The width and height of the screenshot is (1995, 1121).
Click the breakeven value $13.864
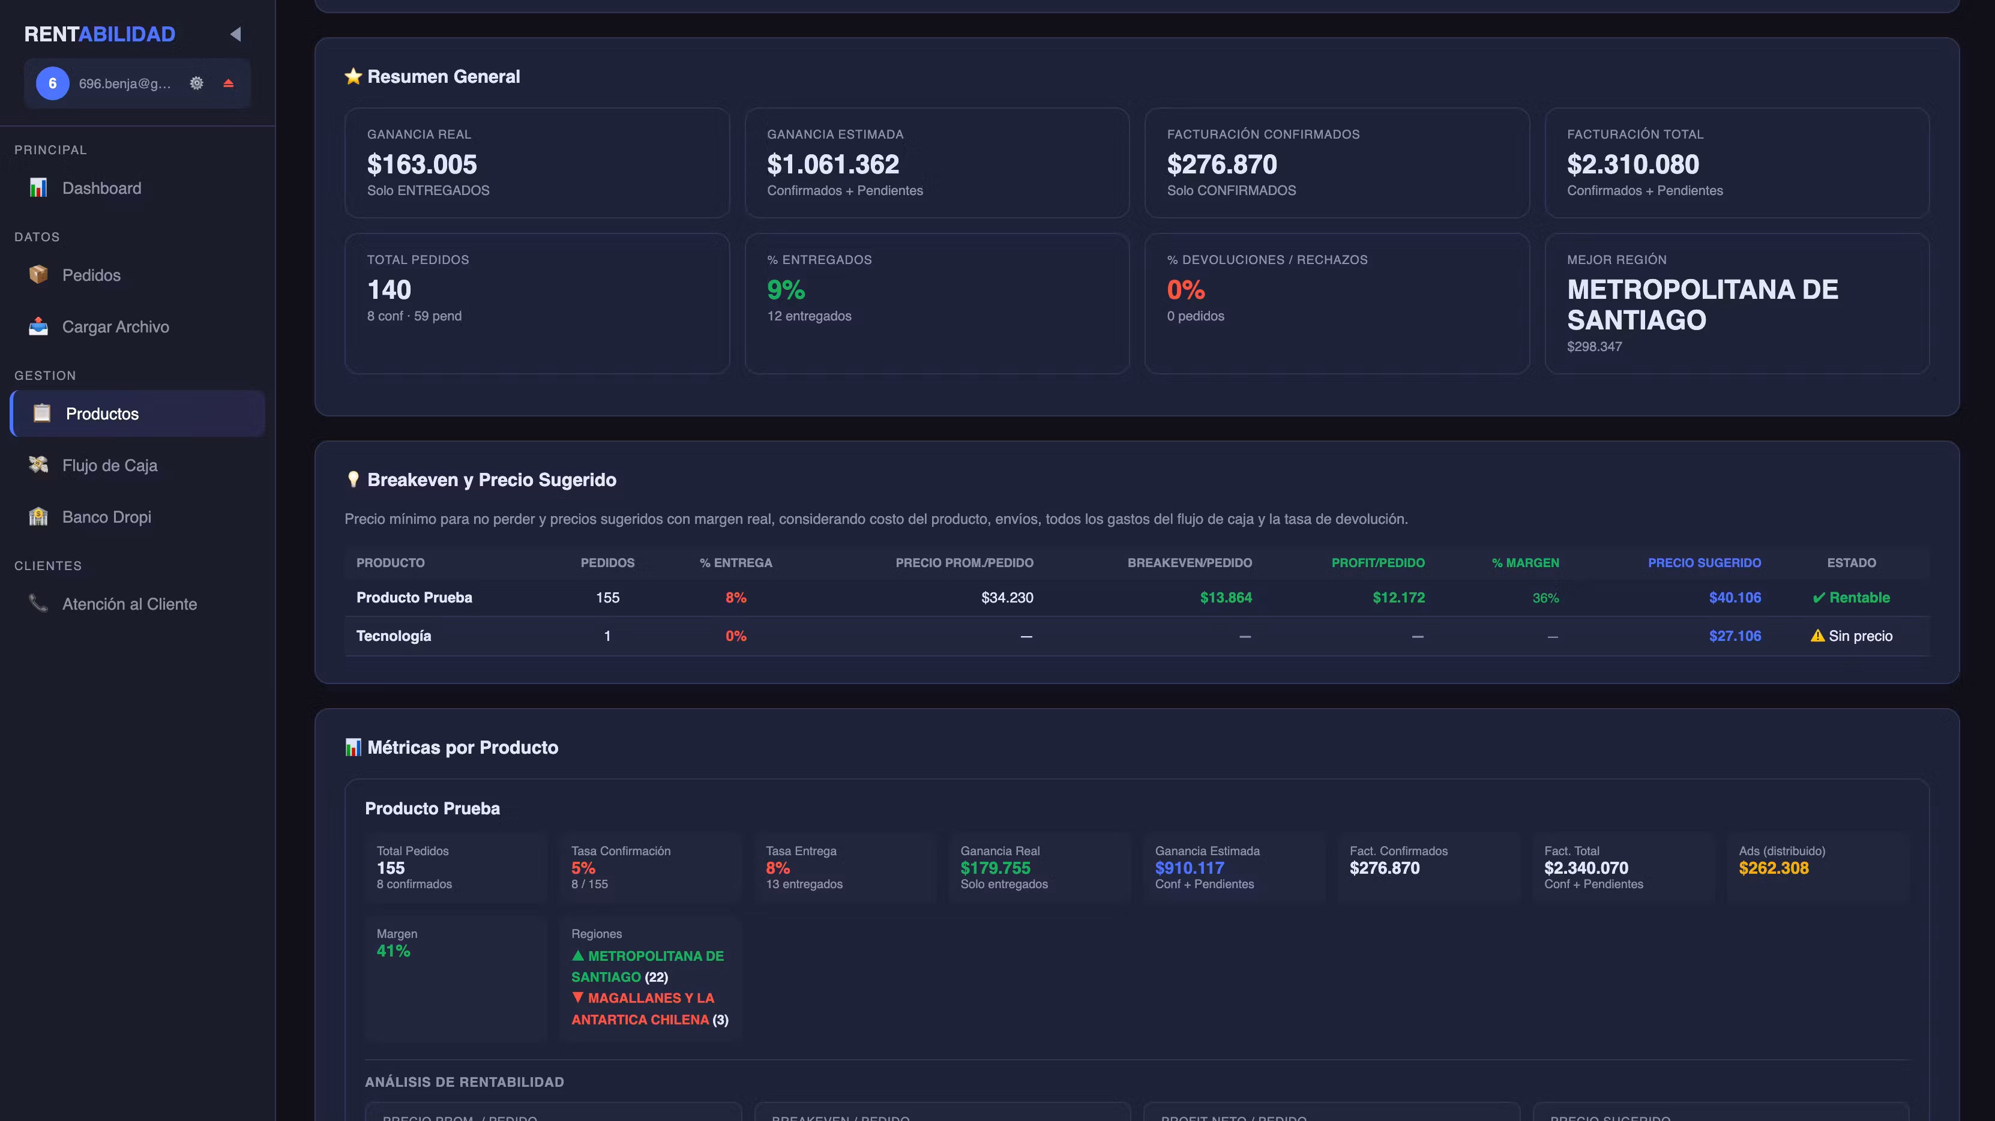tap(1226, 598)
